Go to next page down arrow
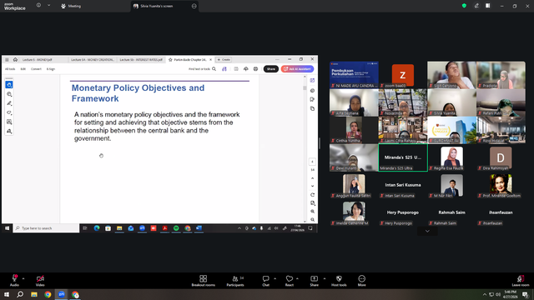The width and height of the screenshot is (534, 300). [x=312, y=186]
